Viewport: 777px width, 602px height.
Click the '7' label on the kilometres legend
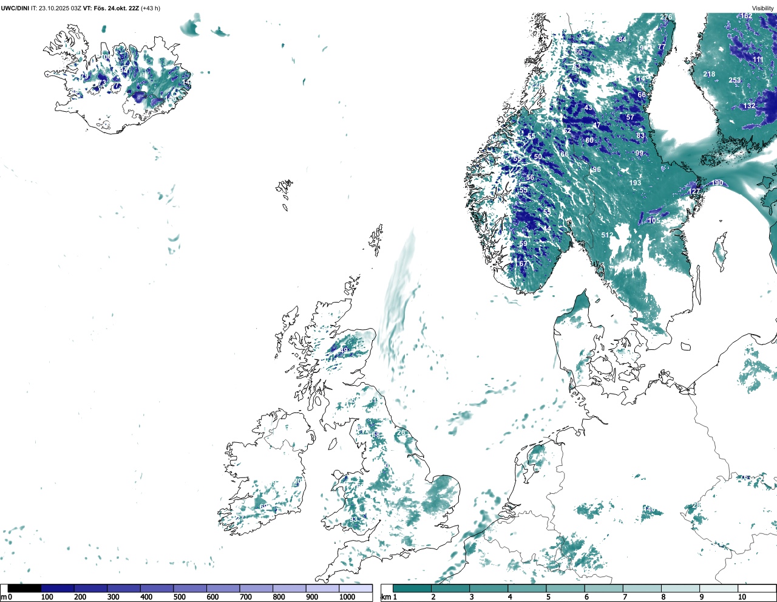[x=625, y=597]
